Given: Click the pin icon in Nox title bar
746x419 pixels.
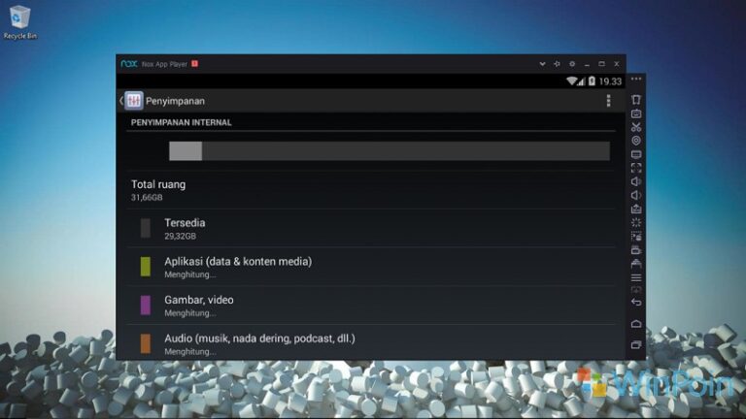Looking at the screenshot, I should [557, 64].
